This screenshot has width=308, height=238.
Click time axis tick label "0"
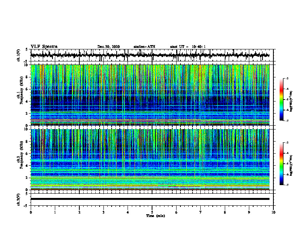[x=31, y=212]
